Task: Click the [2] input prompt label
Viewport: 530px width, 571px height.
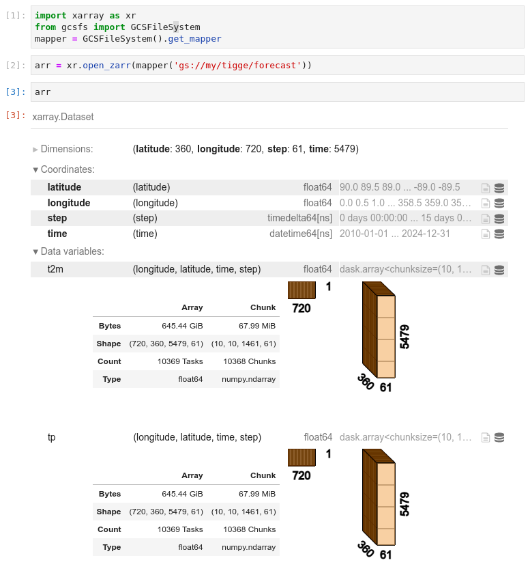Action: (16, 65)
